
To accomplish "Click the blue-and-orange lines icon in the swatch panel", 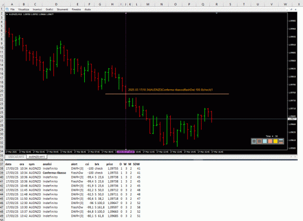I will 281,141.
